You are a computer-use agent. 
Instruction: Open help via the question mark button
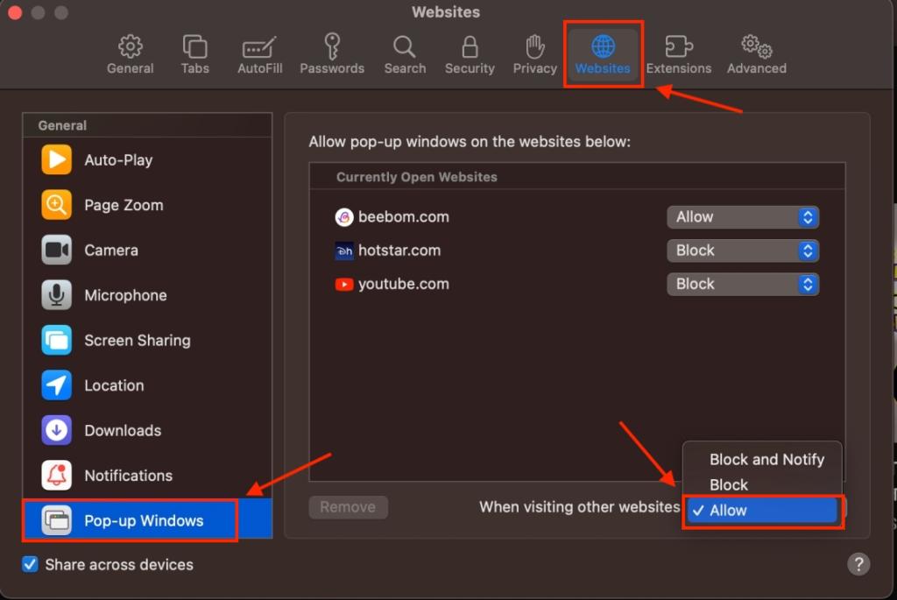[858, 564]
